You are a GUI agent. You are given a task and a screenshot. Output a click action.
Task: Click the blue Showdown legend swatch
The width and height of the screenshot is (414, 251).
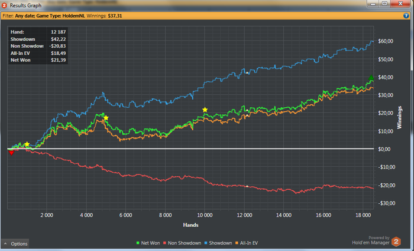(206, 243)
